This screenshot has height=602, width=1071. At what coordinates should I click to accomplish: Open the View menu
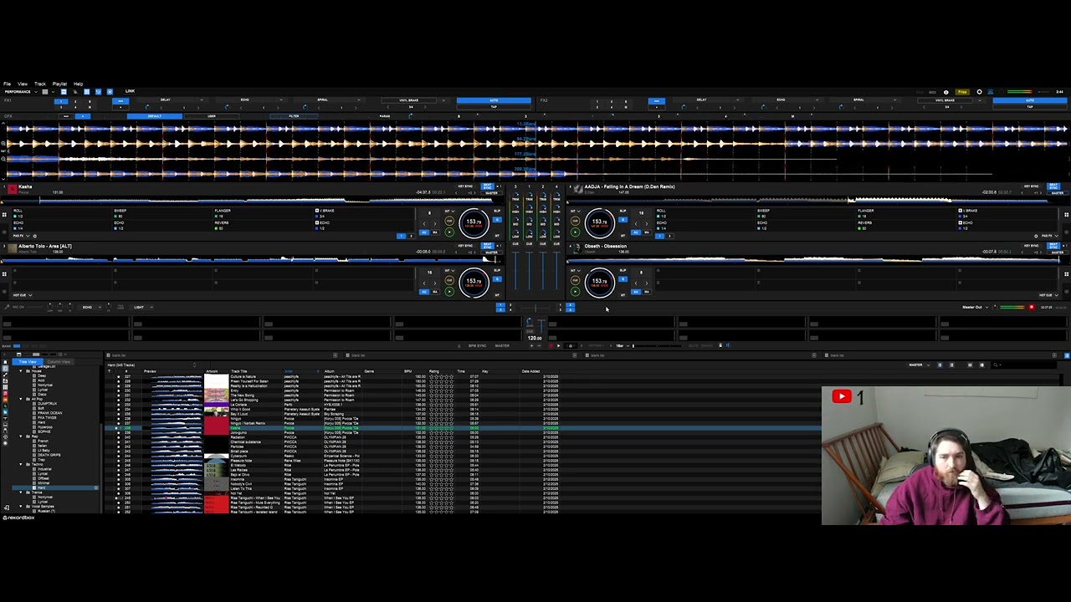click(x=23, y=84)
